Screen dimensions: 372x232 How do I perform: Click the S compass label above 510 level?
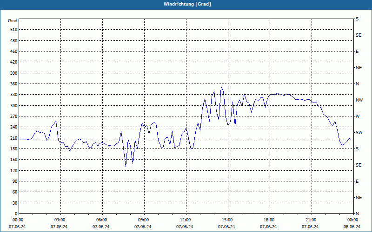coord(357,19)
